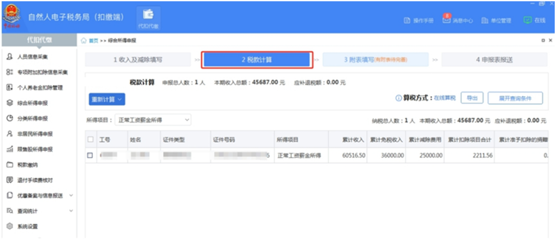This screenshot has width=556, height=240.
Task: Go to step 1 收入及减除填写
Action: click(x=138, y=60)
